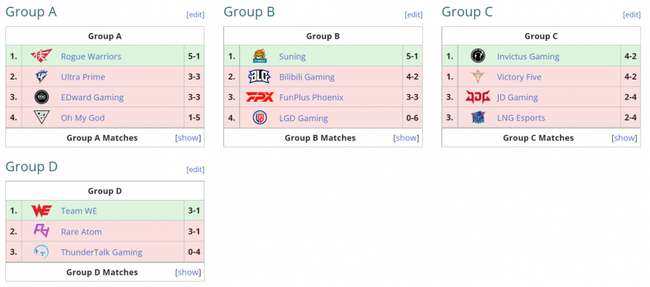Open the ThunderTalk Gaming team link

[102, 252]
